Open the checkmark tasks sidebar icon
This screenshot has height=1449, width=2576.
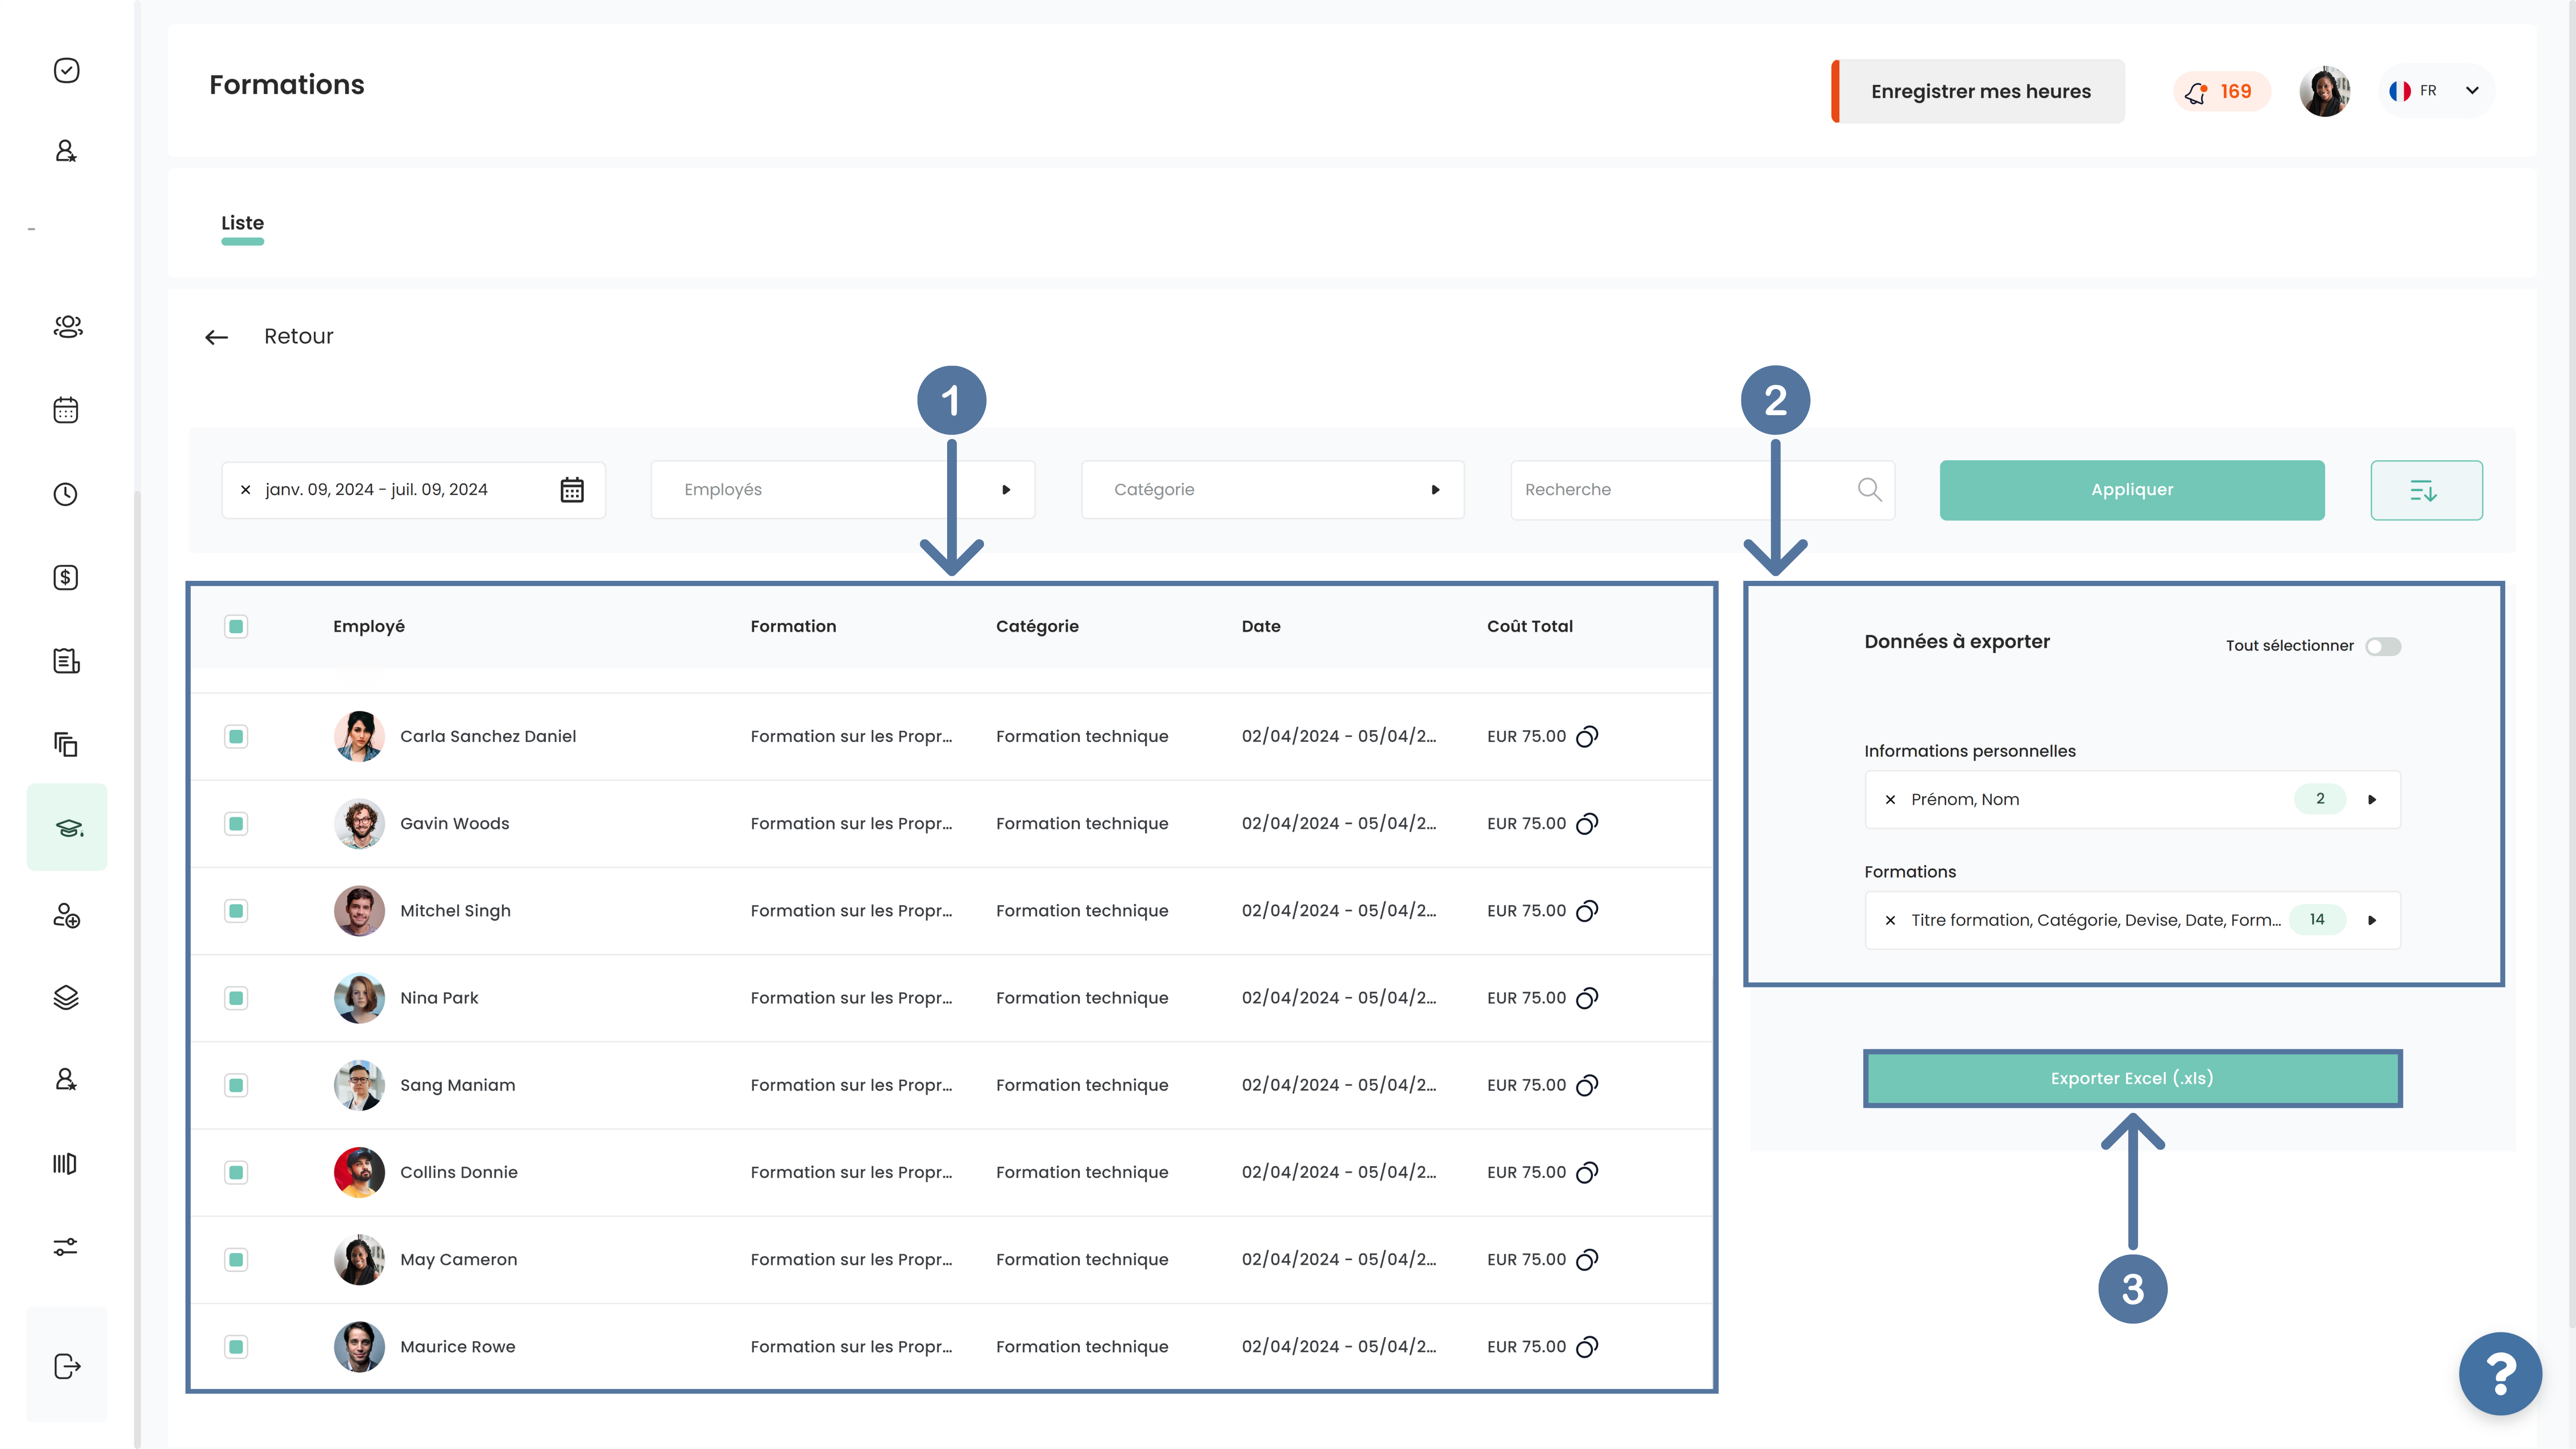pyautogui.click(x=66, y=70)
